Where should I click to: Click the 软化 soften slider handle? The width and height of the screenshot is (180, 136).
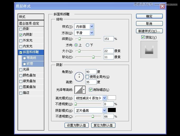pyautogui.click(x=93, y=57)
